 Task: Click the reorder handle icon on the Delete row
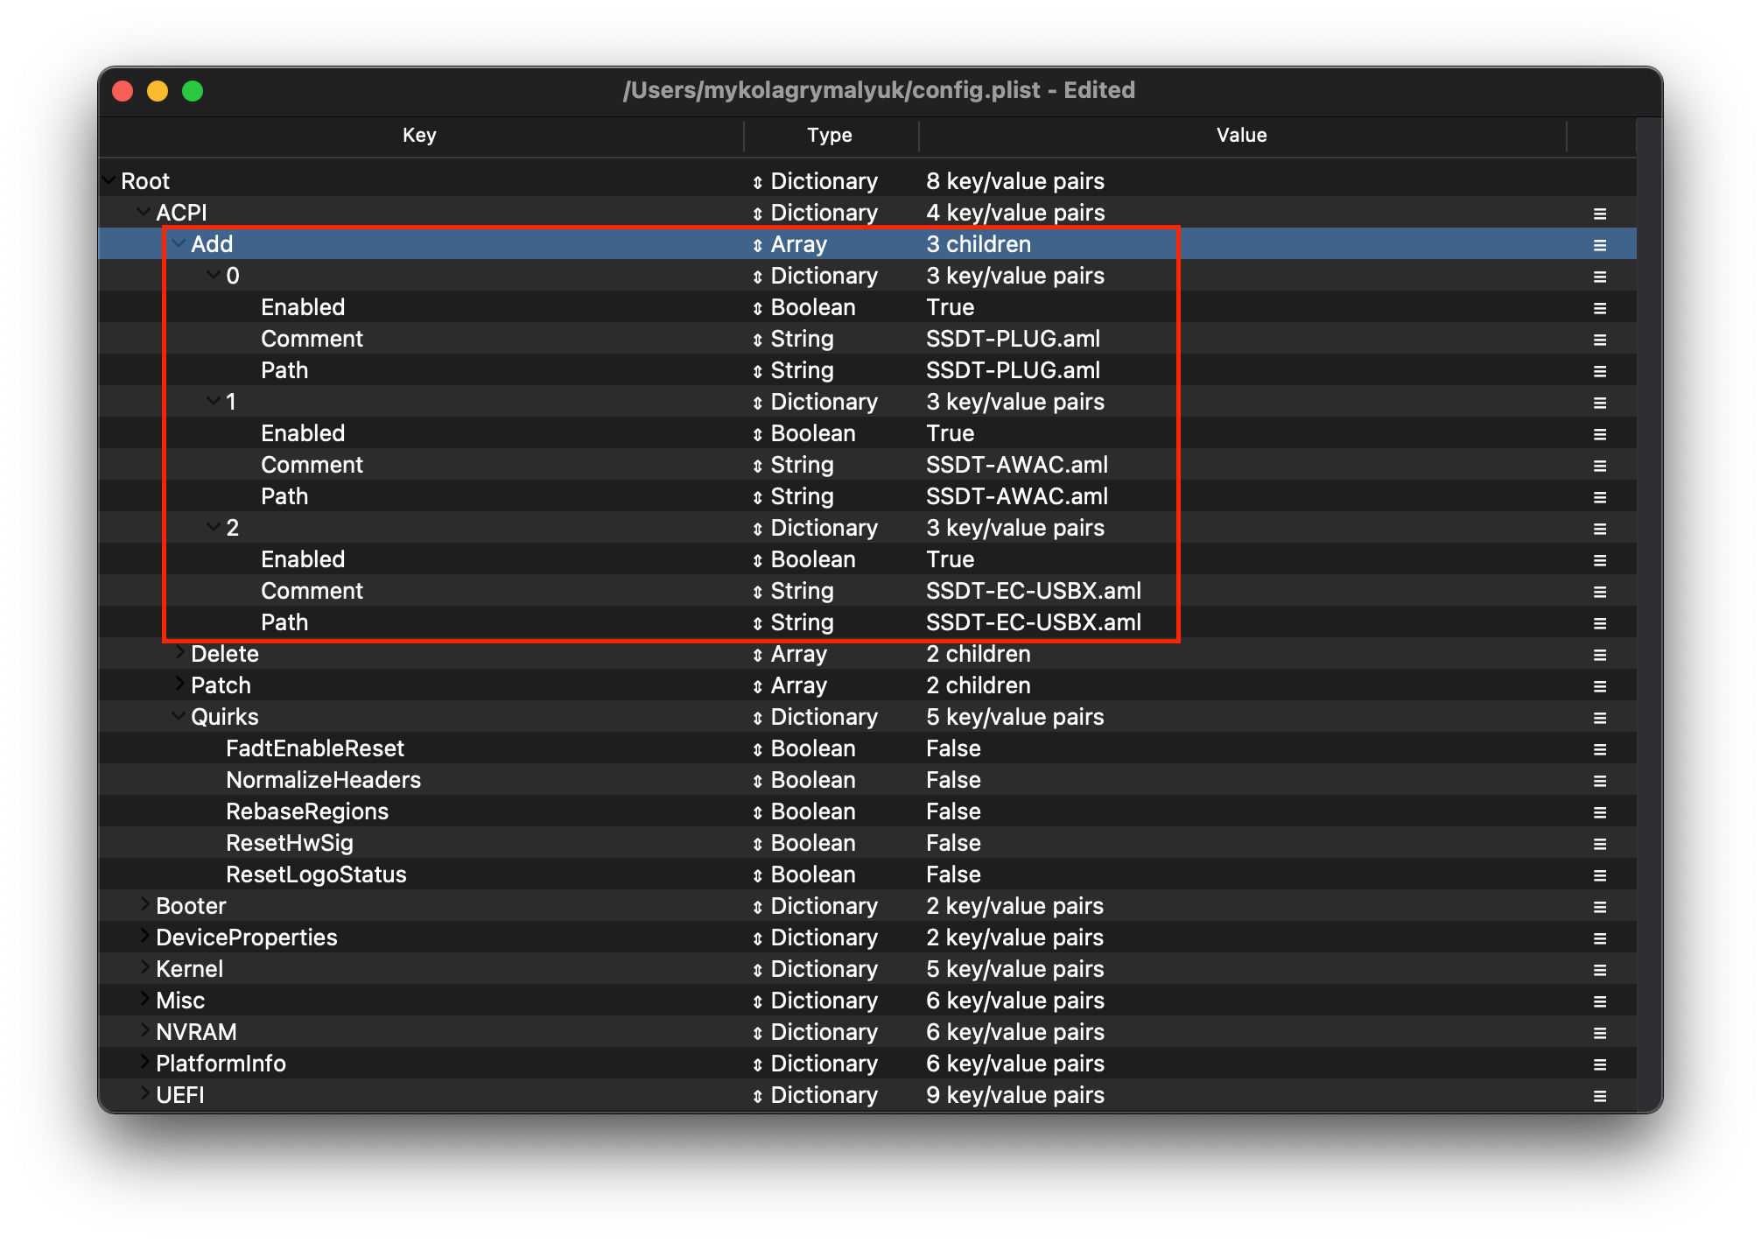(x=1599, y=655)
